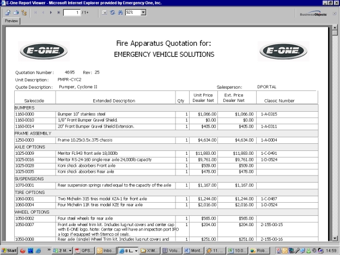Click salescode 1250-0003

(x=25, y=140)
